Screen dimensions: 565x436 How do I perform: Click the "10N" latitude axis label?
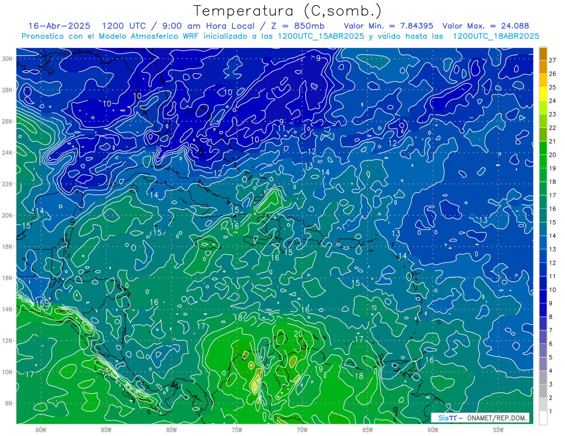(x=7, y=372)
